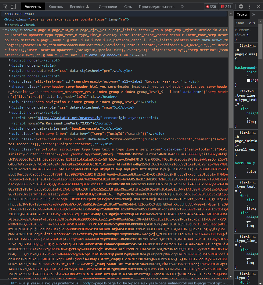The image size is (263, 285).
Task: Toggle the device toolbar emulation icon
Action: [x=13, y=6]
